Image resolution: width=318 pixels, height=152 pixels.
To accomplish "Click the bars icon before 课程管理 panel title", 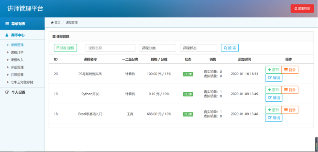I will [54, 36].
